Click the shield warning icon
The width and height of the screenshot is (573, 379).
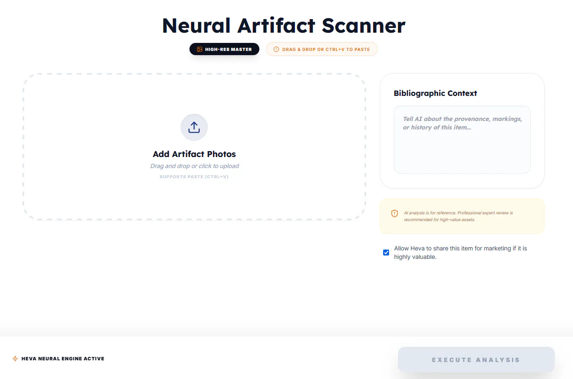(395, 213)
